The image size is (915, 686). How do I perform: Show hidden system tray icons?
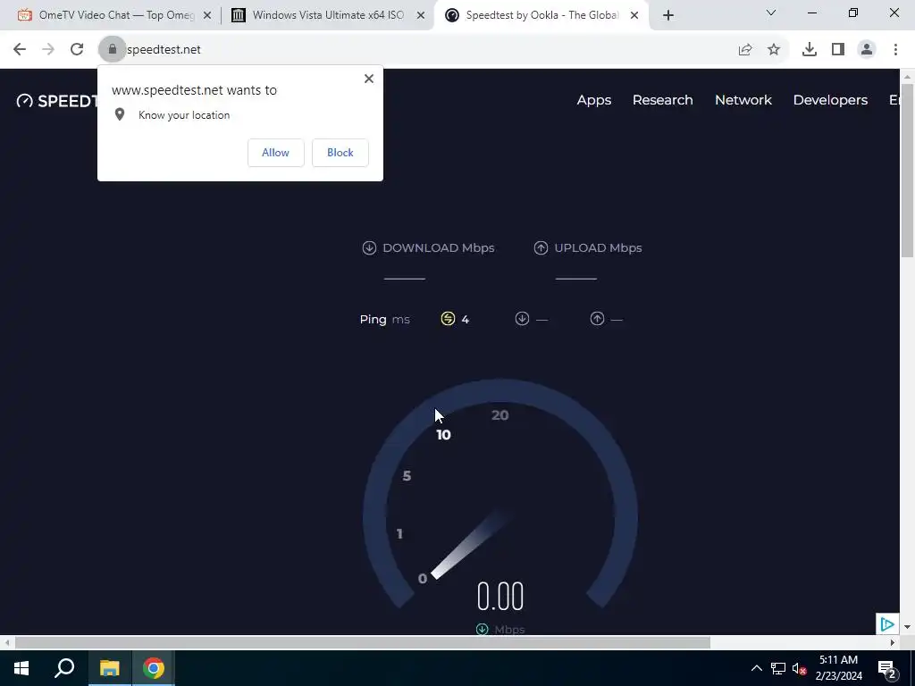tap(756, 668)
